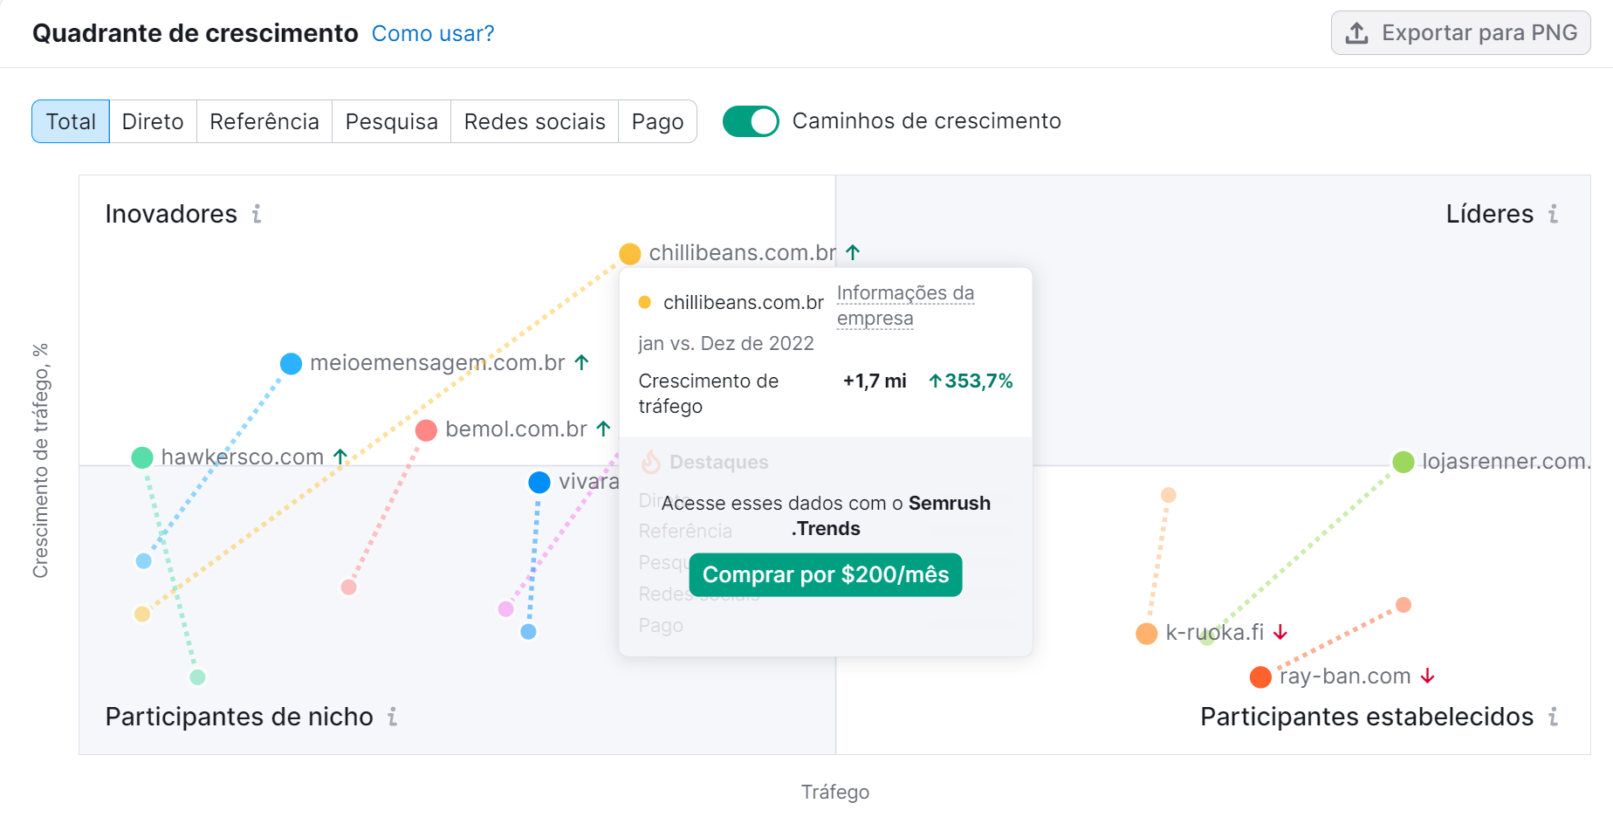Switch to the Pesquisa tab

tap(391, 121)
